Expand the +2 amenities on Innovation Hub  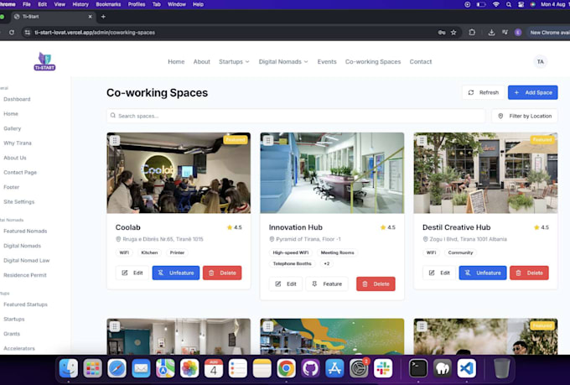coord(327,263)
